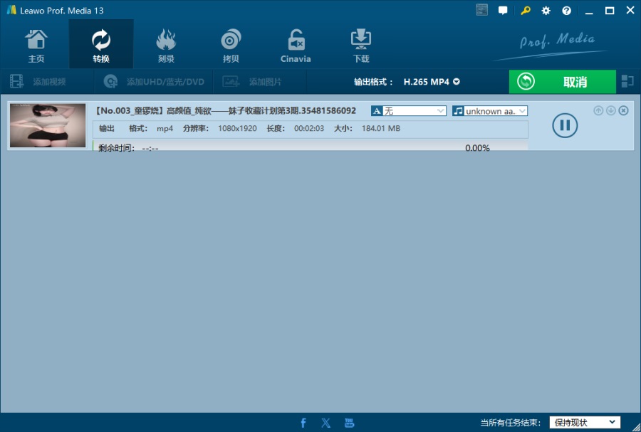The height and width of the screenshot is (432, 641).
Task: Open the feedback chat bubble icon
Action: 503,11
